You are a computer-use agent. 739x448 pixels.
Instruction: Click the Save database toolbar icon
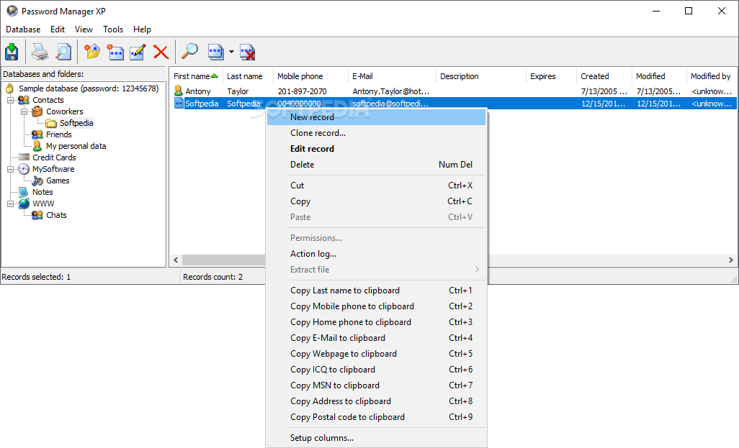click(x=12, y=52)
